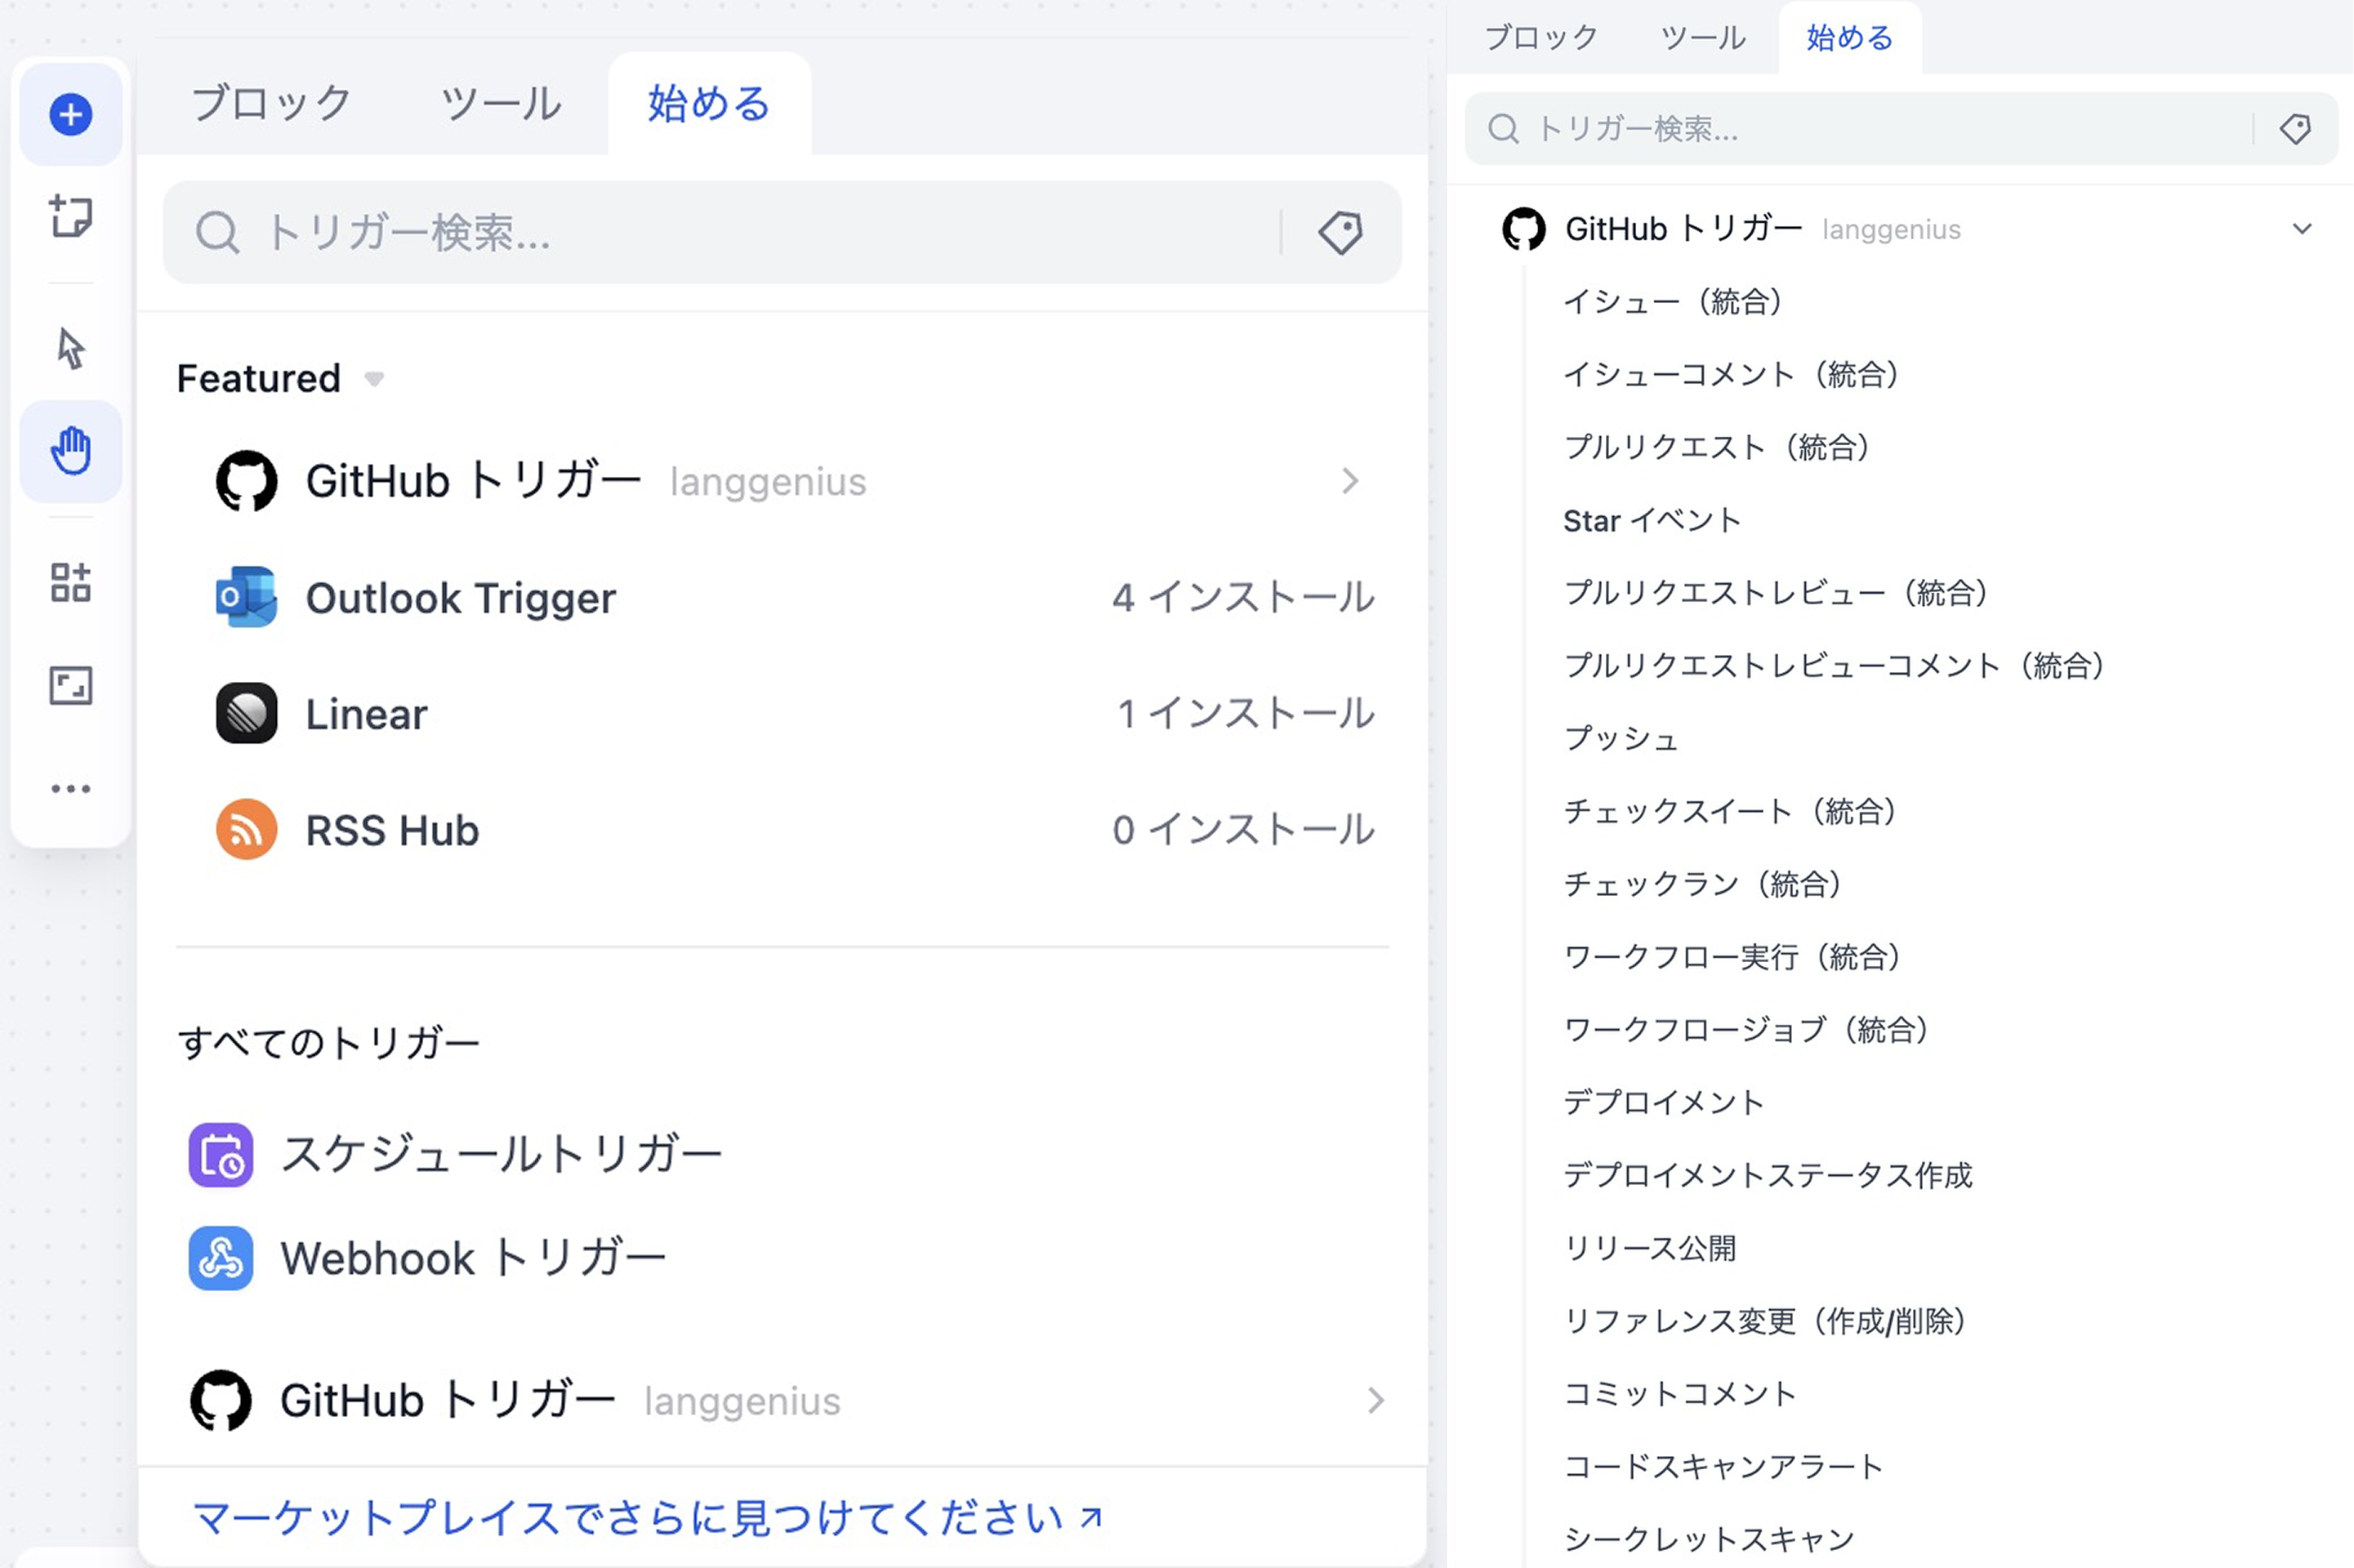Image resolution: width=2354 pixels, height=1568 pixels.
Task: Open the three-dots more options menu
Action: click(70, 789)
